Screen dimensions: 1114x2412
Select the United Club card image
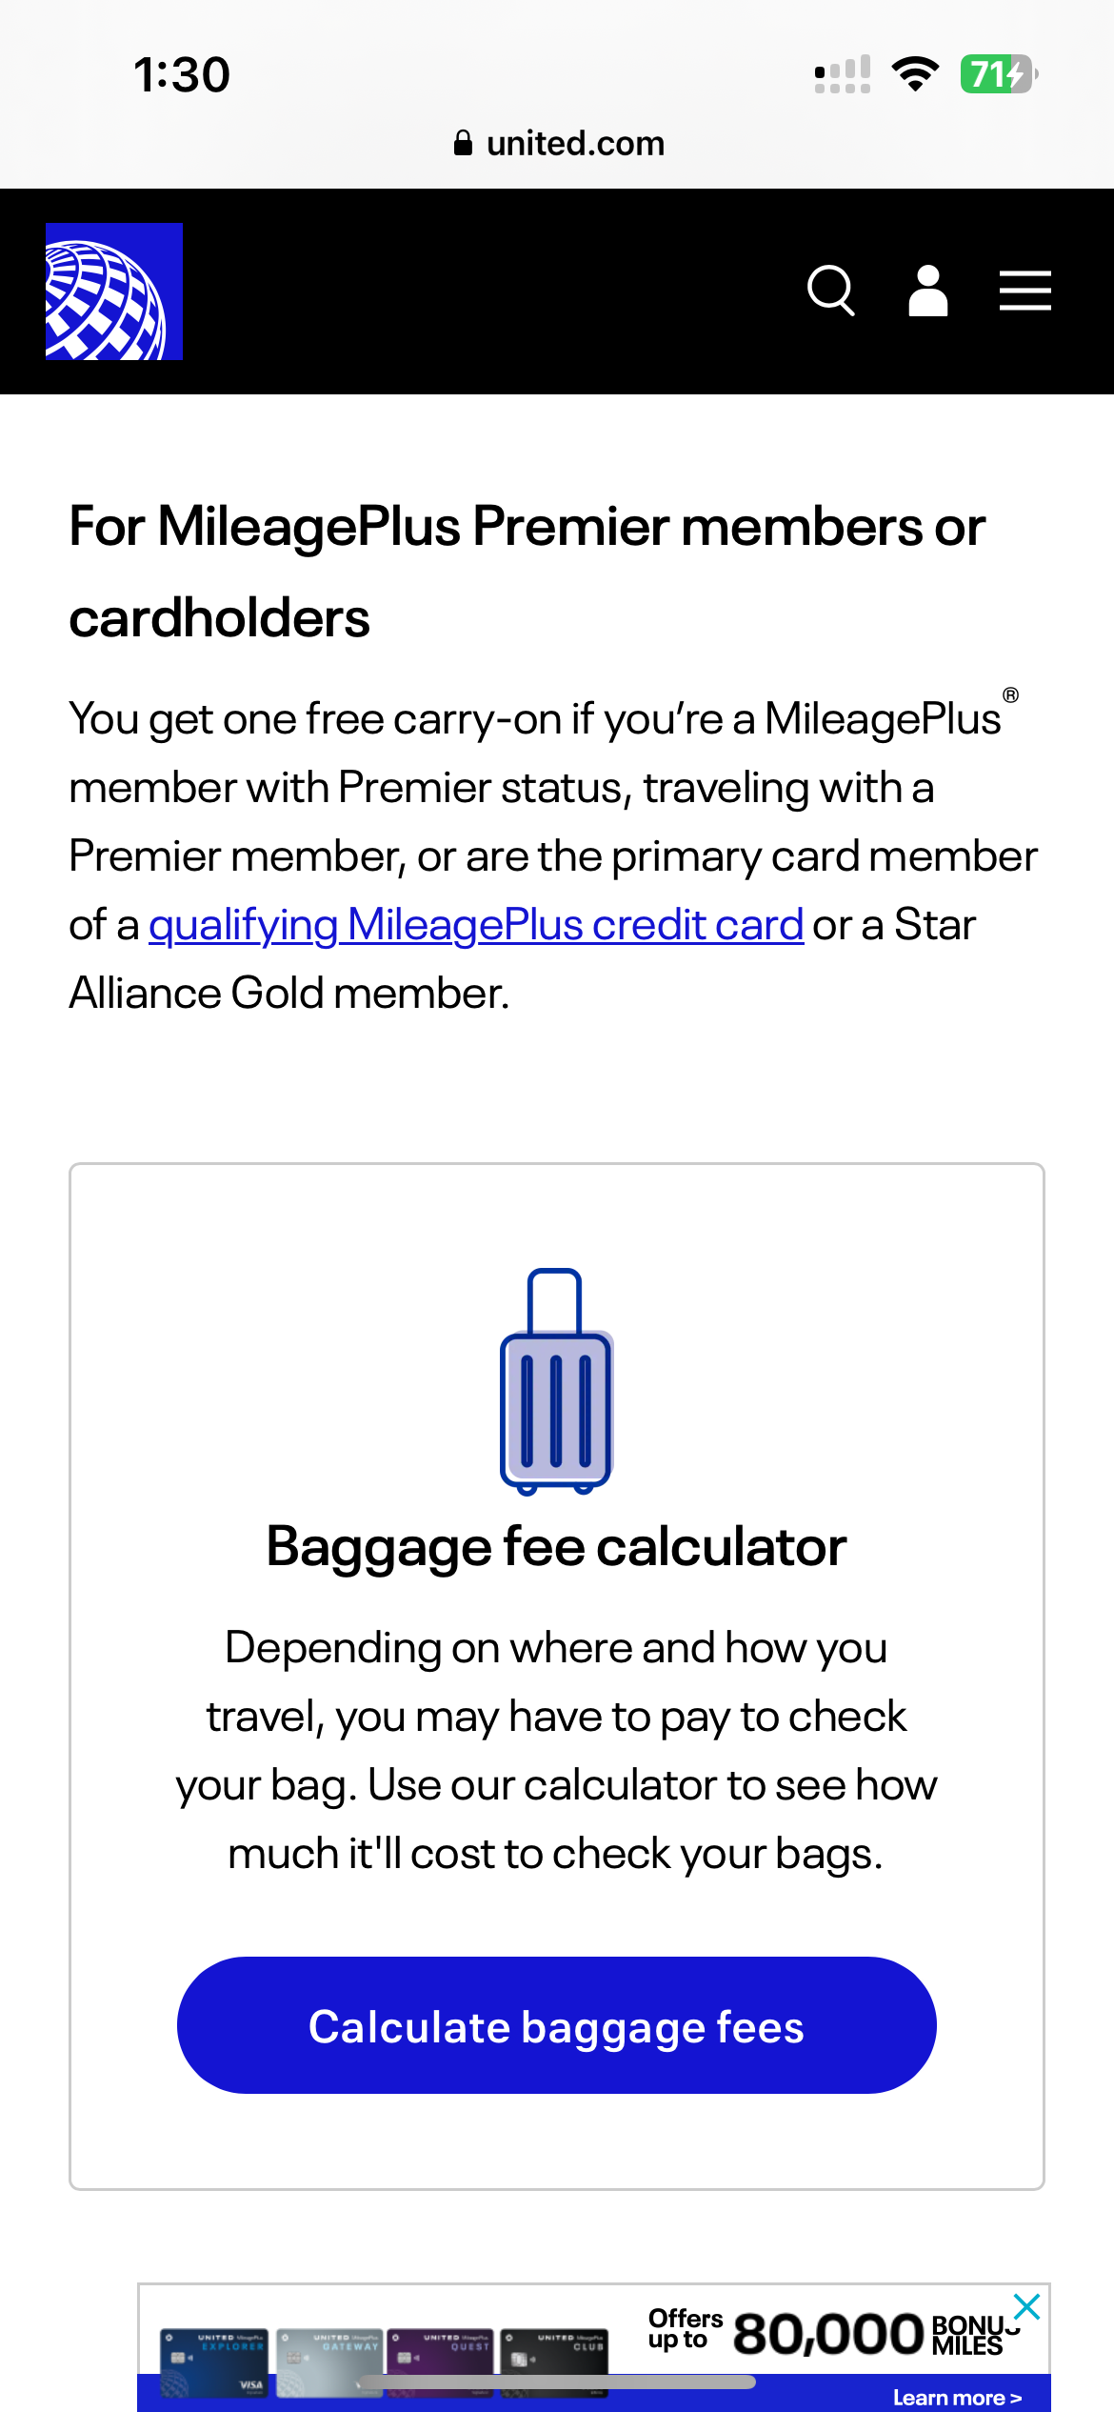554,2361
